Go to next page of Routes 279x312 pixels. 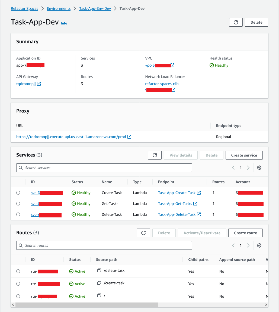pos(248,245)
